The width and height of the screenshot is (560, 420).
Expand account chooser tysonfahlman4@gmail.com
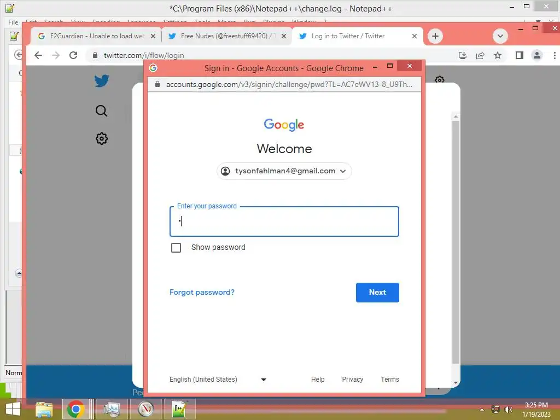(x=284, y=171)
